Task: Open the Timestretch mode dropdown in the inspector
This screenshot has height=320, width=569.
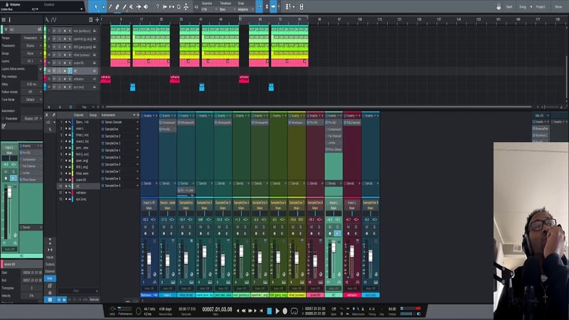Action: [30, 45]
